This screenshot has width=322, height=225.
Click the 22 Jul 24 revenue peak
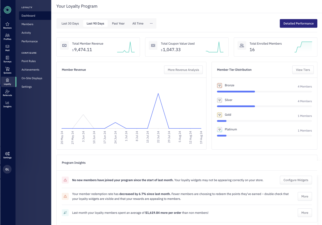coord(158,94)
